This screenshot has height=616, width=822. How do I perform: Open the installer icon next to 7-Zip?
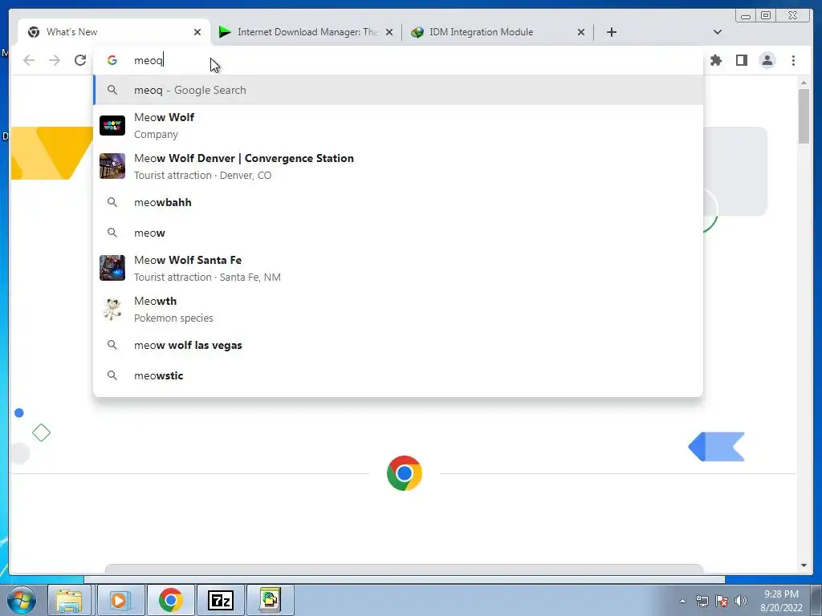click(x=270, y=600)
